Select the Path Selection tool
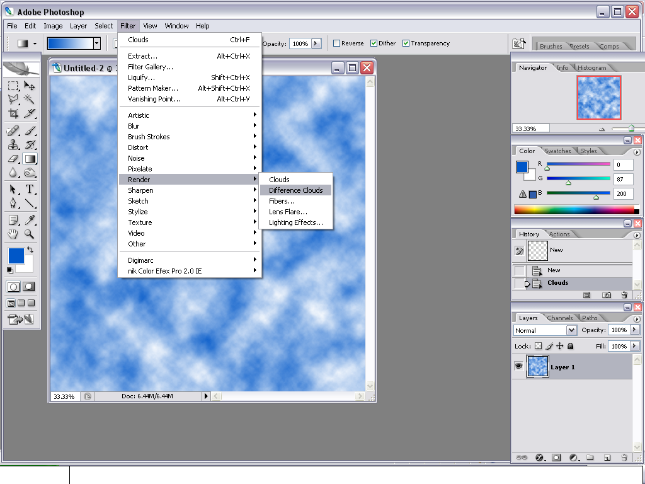645x484 pixels. click(x=13, y=189)
